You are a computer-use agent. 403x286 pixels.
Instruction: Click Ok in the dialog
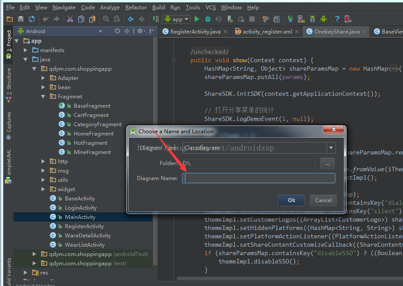coord(291,200)
